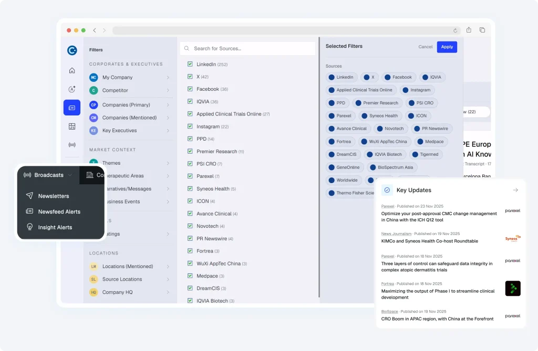The width and height of the screenshot is (538, 351).
Task: Toggle Applied Clinical Trials Online checkbox
Action: 190,113
